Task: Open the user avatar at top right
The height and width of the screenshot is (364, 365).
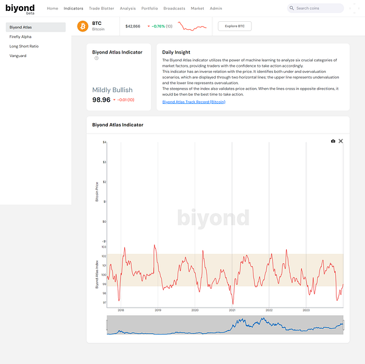Action: coord(354,8)
